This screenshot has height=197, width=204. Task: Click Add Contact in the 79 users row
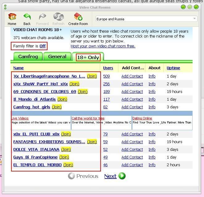pyautogui.click(x=132, y=134)
